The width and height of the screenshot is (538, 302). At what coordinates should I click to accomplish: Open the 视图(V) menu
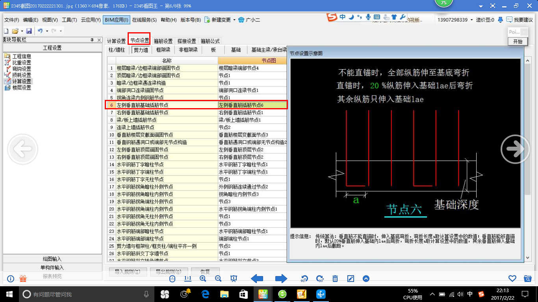[x=50, y=20]
